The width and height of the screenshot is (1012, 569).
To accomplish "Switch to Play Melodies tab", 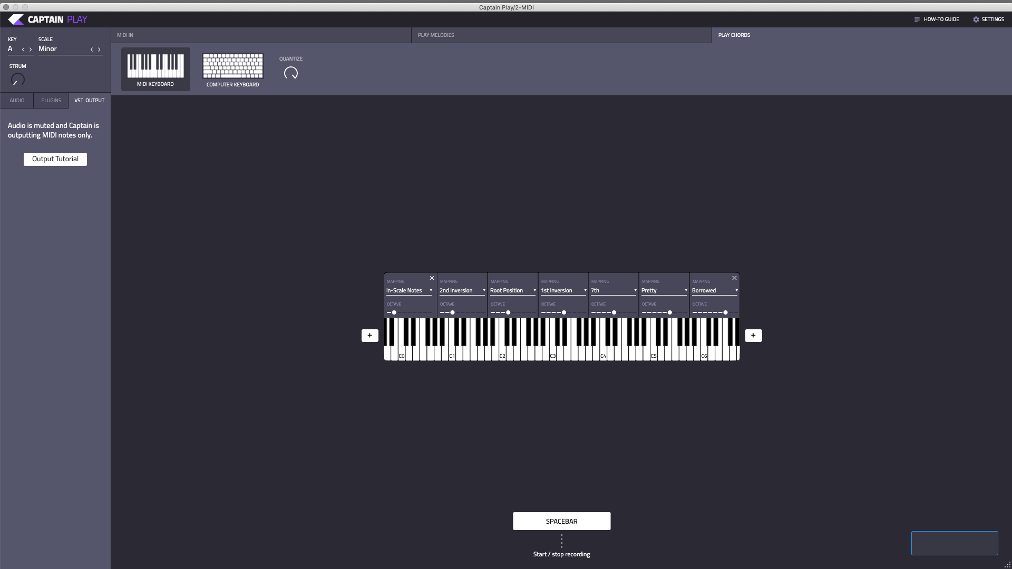I will 561,35.
